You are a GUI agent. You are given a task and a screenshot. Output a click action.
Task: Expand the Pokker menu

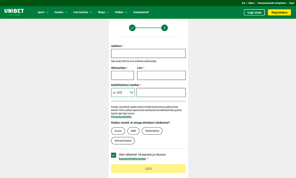point(121,12)
